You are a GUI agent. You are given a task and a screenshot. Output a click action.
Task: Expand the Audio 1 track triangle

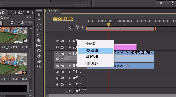point(70,66)
